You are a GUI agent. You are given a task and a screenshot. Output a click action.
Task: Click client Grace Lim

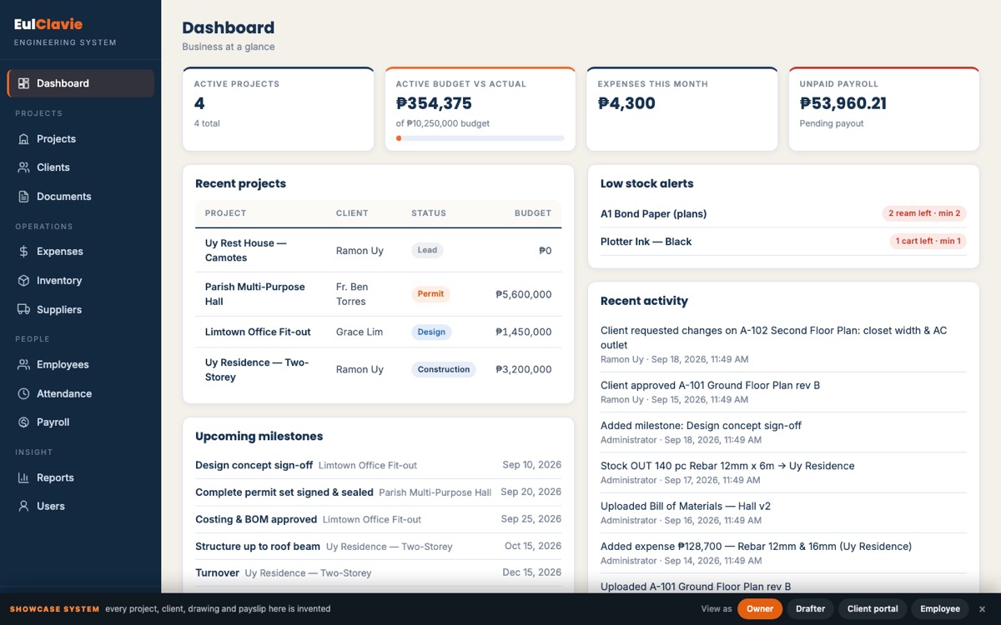[x=360, y=332]
